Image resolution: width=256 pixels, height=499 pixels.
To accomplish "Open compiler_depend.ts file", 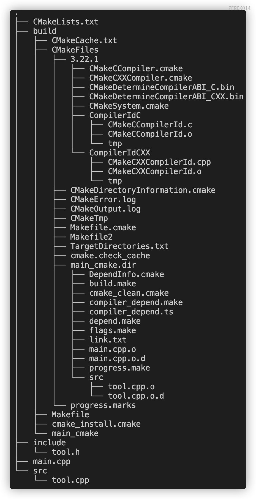I will pyautogui.click(x=131, y=312).
